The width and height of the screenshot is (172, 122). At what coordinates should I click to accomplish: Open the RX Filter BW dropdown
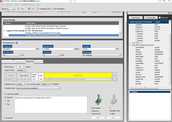pos(12,55)
